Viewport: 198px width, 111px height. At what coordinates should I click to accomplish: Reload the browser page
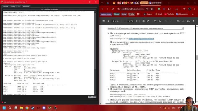[x=113, y=9]
